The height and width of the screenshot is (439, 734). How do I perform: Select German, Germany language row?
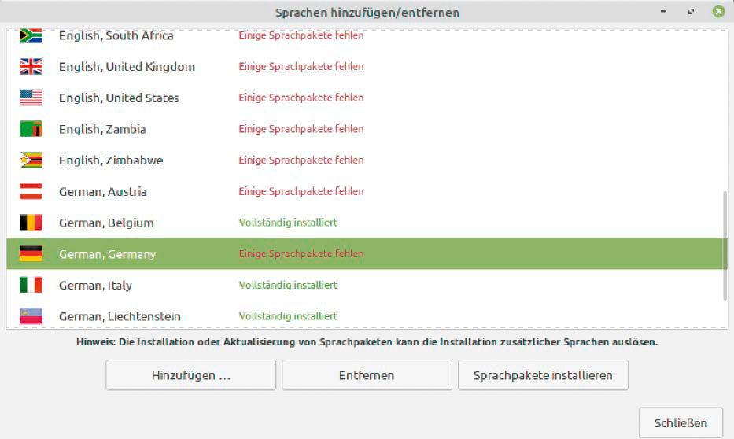pos(365,253)
